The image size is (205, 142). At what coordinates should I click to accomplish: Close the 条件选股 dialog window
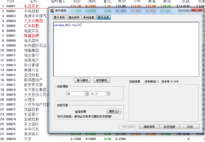196,10
